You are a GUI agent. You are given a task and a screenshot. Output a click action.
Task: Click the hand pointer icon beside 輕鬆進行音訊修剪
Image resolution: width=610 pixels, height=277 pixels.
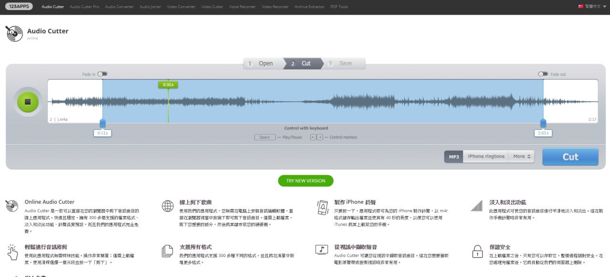12,251
